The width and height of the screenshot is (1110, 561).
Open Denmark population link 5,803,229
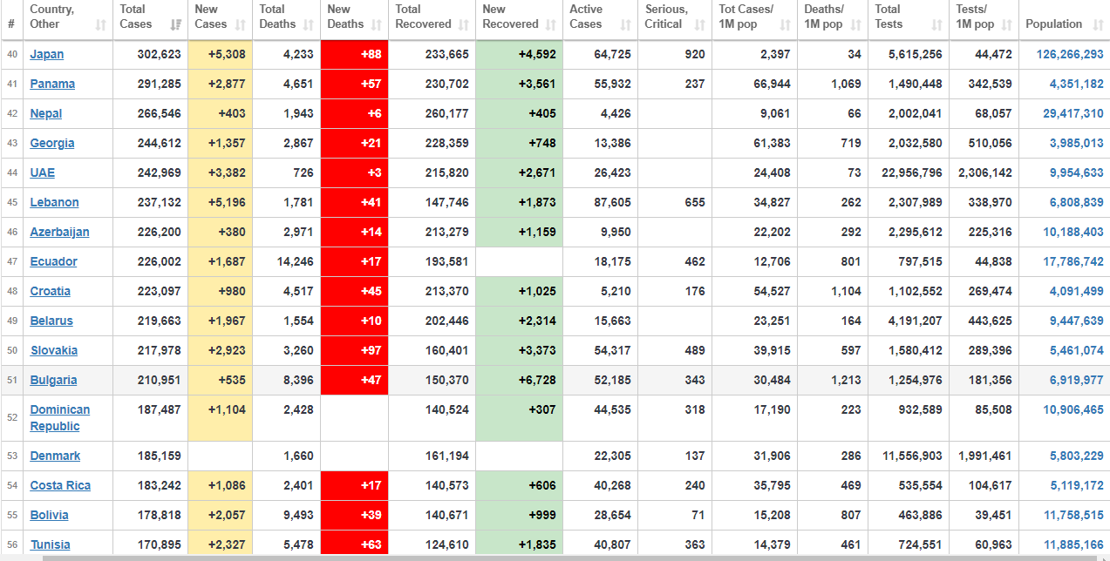tap(1076, 456)
